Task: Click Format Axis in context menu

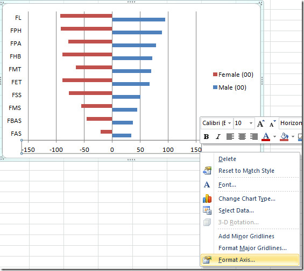Action: pos(250,260)
